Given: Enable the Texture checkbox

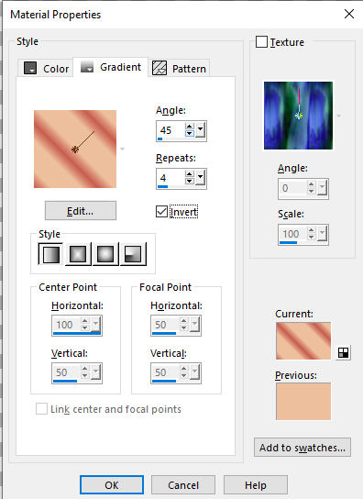Looking at the screenshot, I should point(261,41).
